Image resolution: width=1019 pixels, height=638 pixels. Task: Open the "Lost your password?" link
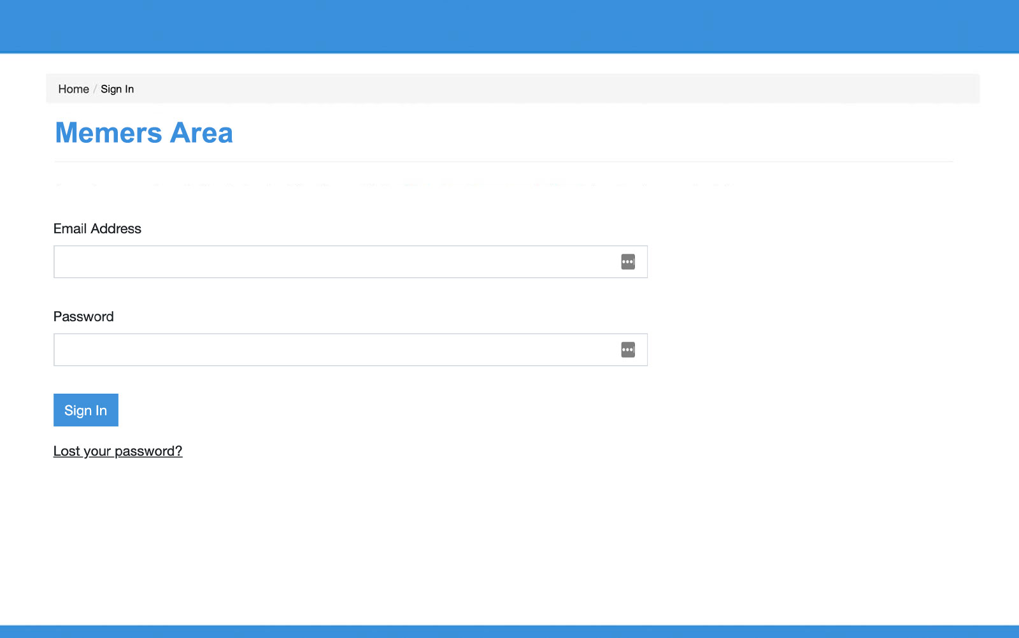click(x=117, y=451)
